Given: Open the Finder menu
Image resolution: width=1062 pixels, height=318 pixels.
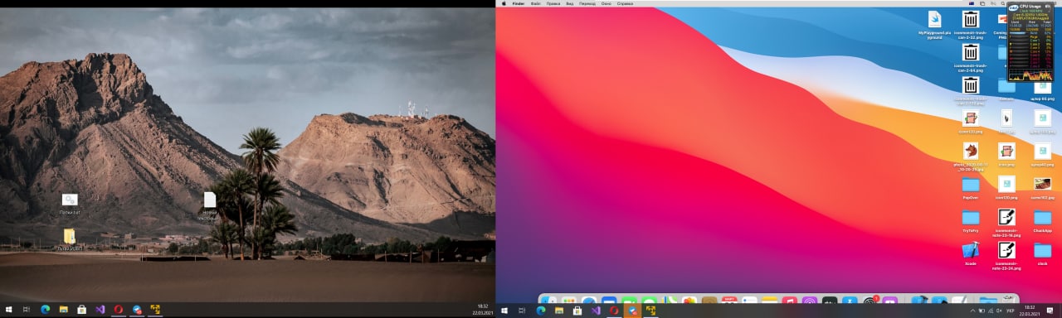Looking at the screenshot, I should click(x=519, y=3).
